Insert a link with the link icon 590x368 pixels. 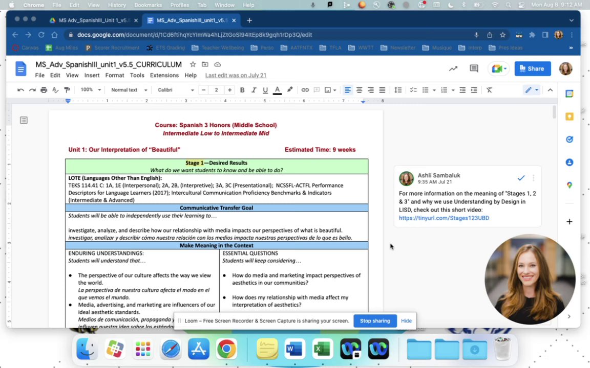tap(305, 90)
